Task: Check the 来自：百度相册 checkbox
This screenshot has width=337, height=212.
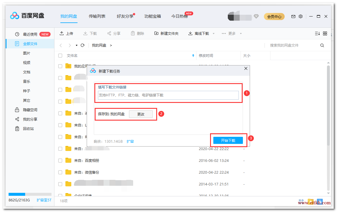Action: [x=60, y=160]
